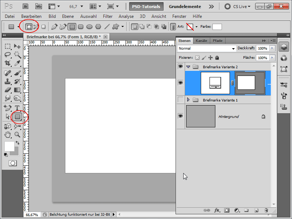Select the Healing Brush tool

point(7,73)
